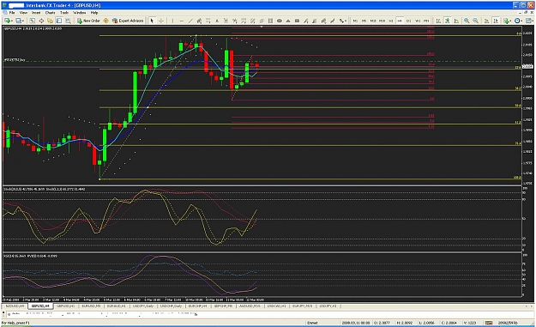Screen dimensions: 536x327
Task: Open the Insert menu
Action: point(36,13)
